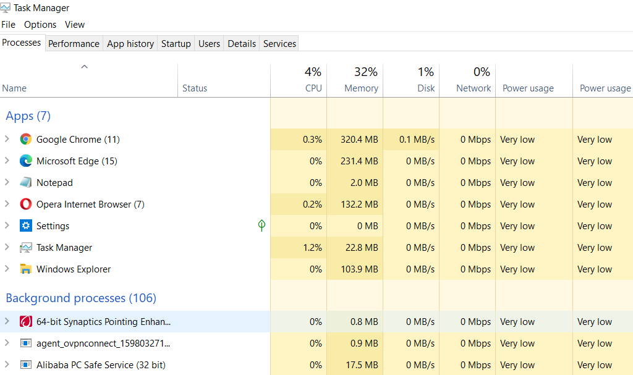Image resolution: width=633 pixels, height=375 pixels.
Task: Click Alibaba's 17.5 MB memory value
Action: (x=362, y=365)
